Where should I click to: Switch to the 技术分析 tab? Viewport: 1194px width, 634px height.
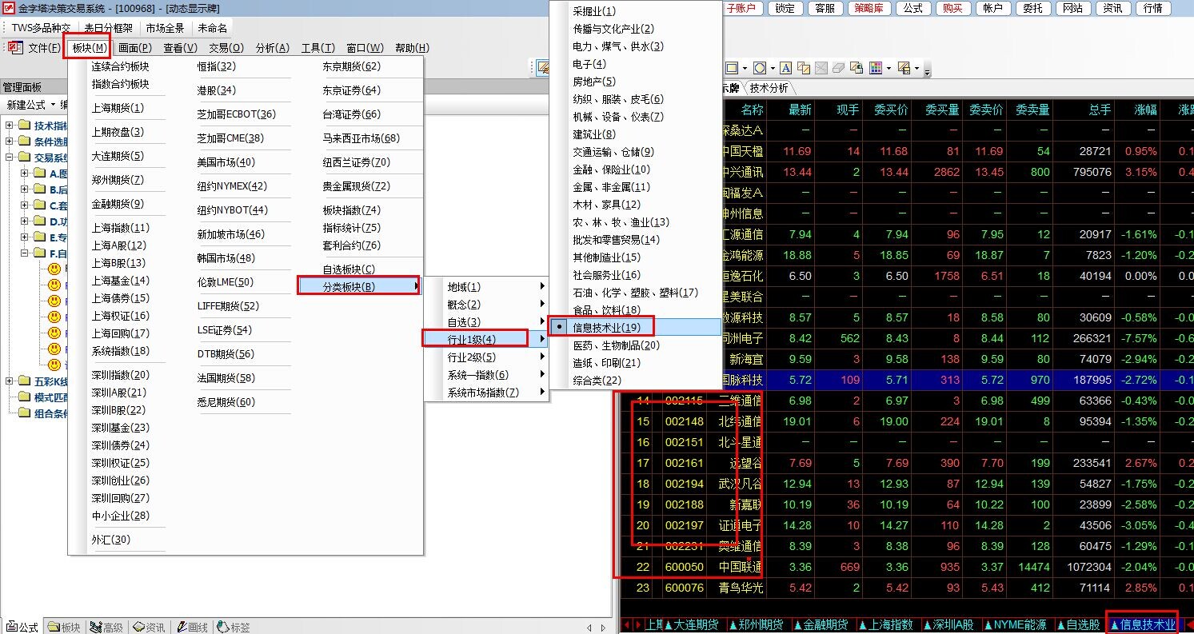click(x=769, y=88)
